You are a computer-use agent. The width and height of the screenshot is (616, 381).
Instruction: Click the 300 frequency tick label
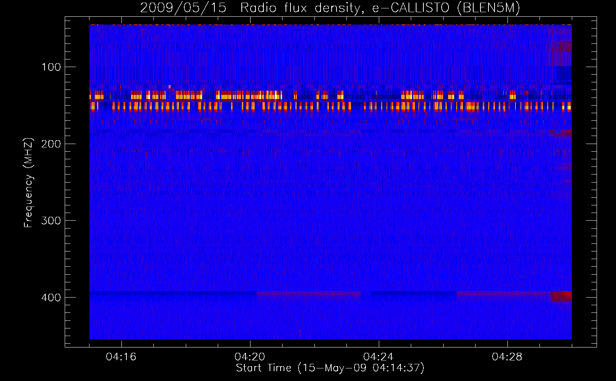[51, 221]
